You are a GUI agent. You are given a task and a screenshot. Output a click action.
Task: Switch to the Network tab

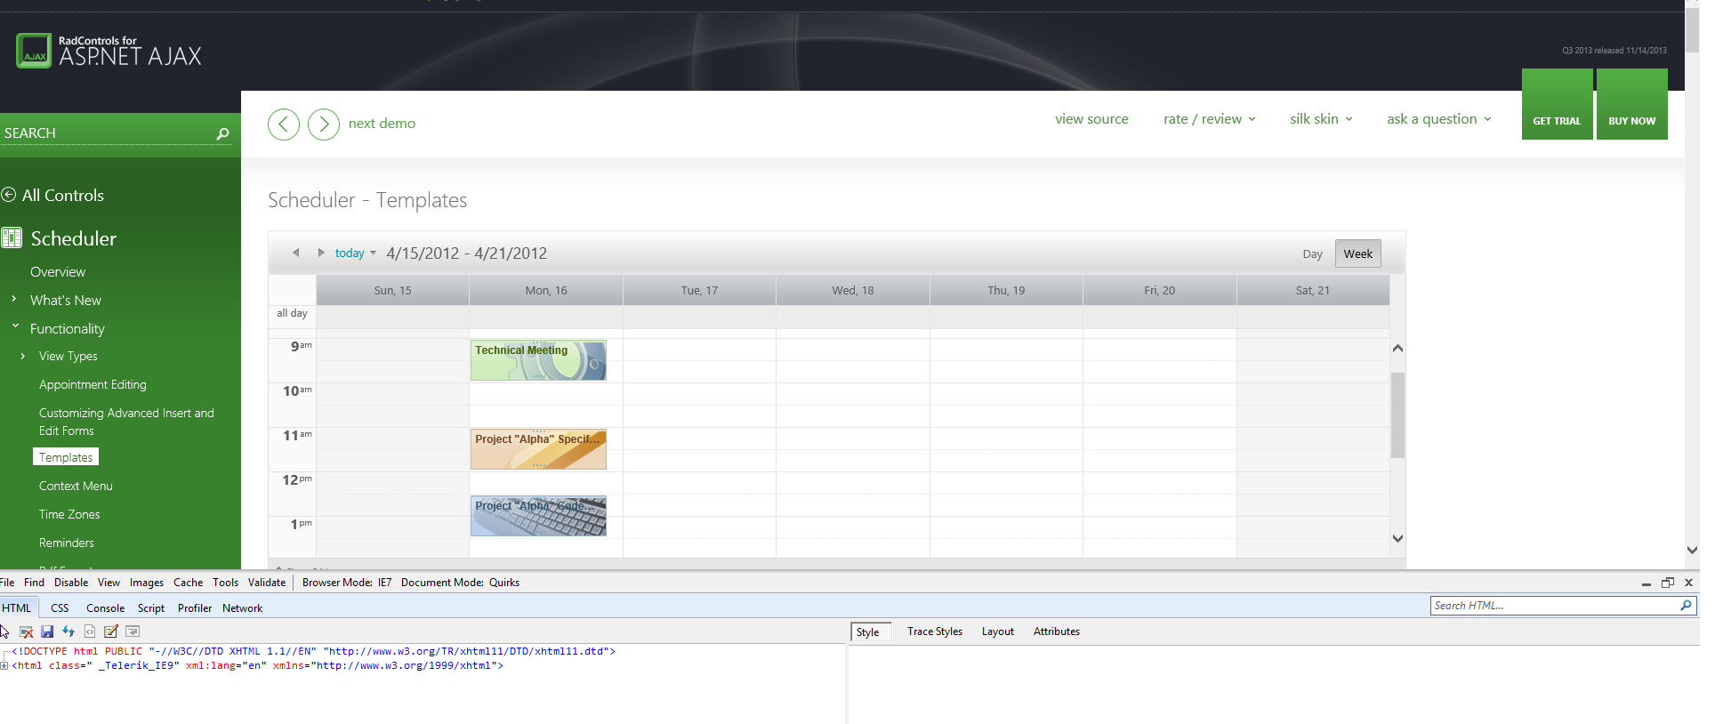(243, 608)
